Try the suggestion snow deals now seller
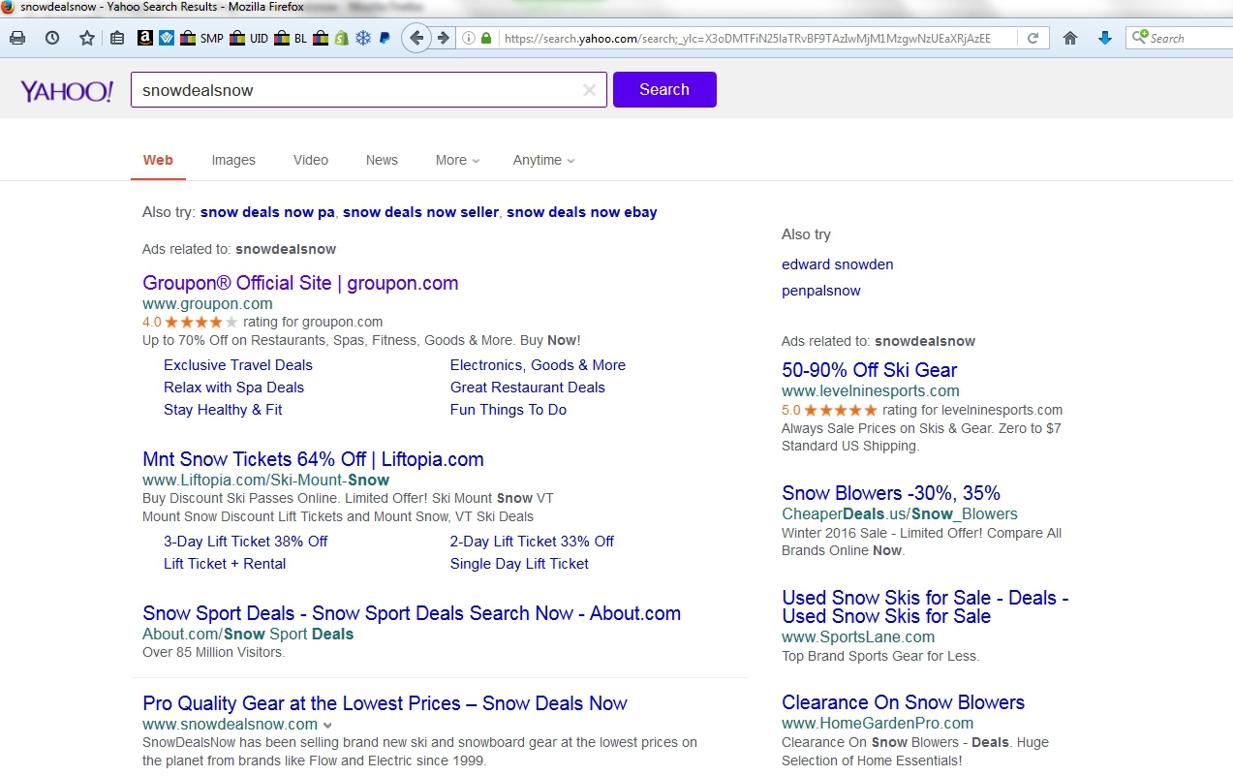The width and height of the screenshot is (1233, 776). 420,212
